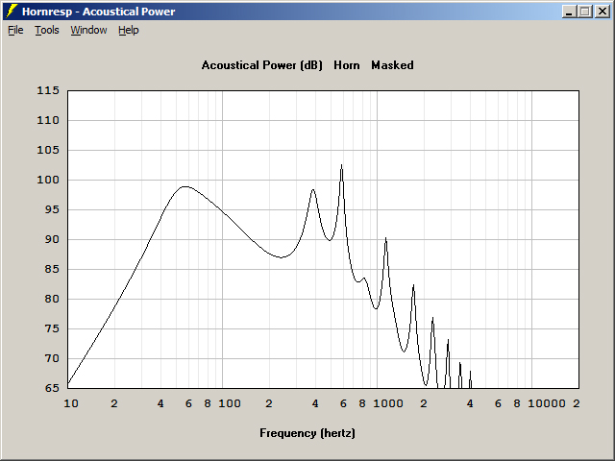Open the File menu

[x=15, y=30]
